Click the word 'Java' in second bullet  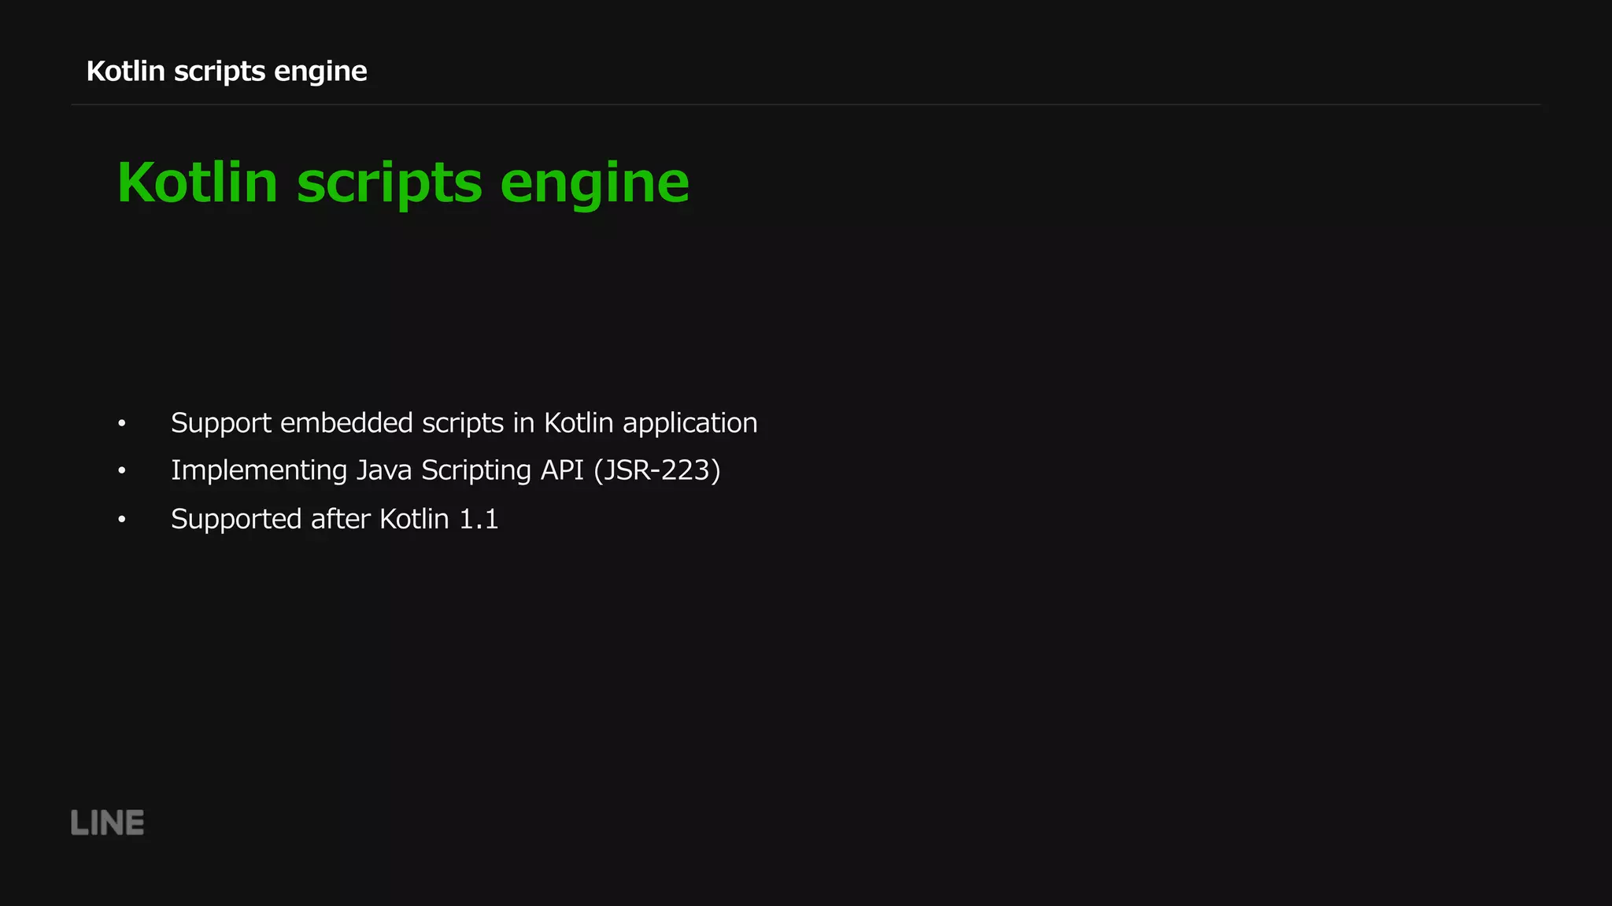pyautogui.click(x=384, y=470)
